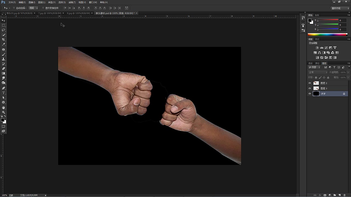Select the Path Selection tool
The width and height of the screenshot is (351, 197).
click(4, 98)
